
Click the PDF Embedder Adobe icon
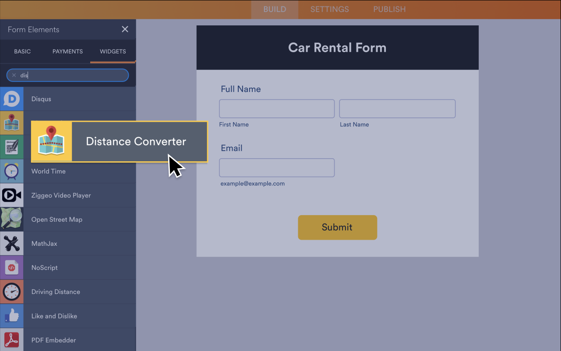tap(11, 340)
